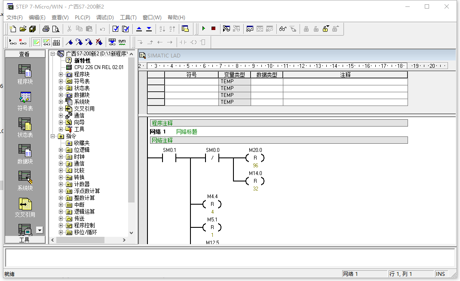Create symbol table with the sym icon
The image size is (460, 281).
pos(122,42)
